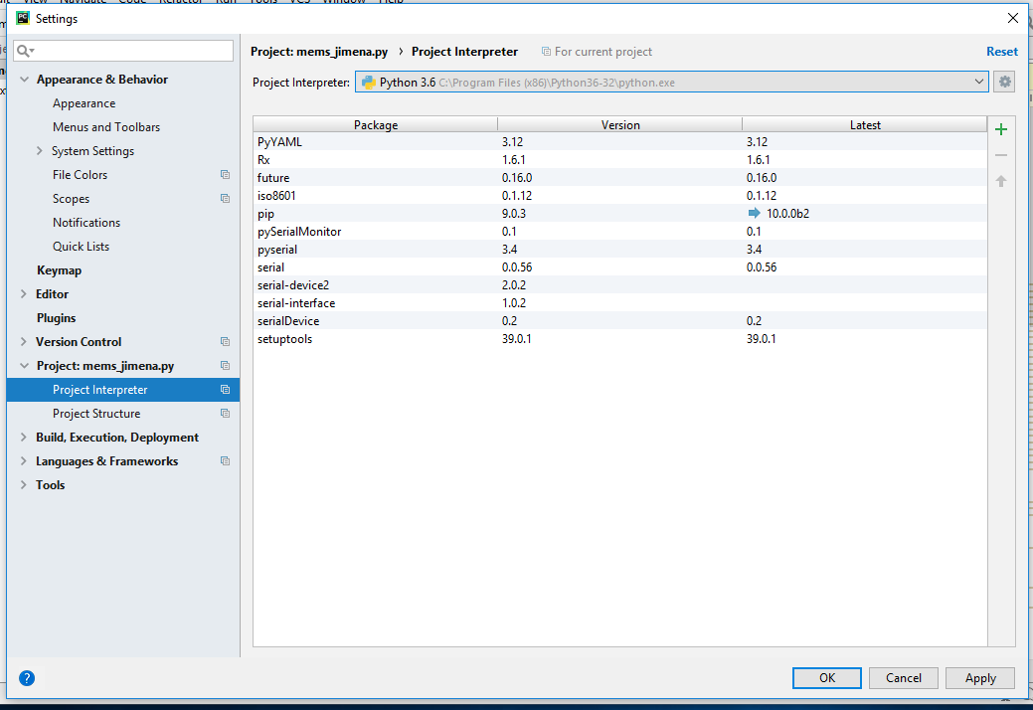This screenshot has width=1033, height=710.
Task: Expand the Editor section
Action: pos(24,293)
